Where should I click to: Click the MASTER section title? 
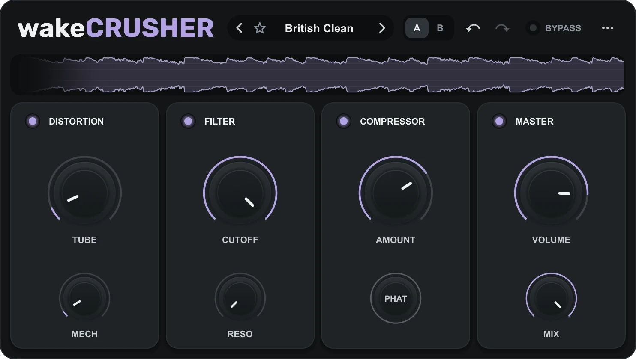click(534, 122)
